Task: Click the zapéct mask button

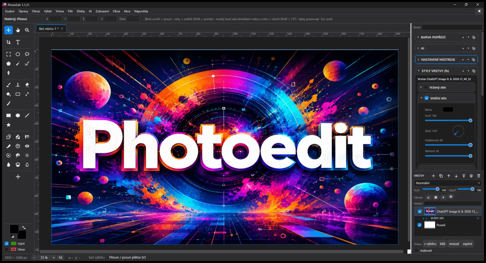Action: point(467,244)
